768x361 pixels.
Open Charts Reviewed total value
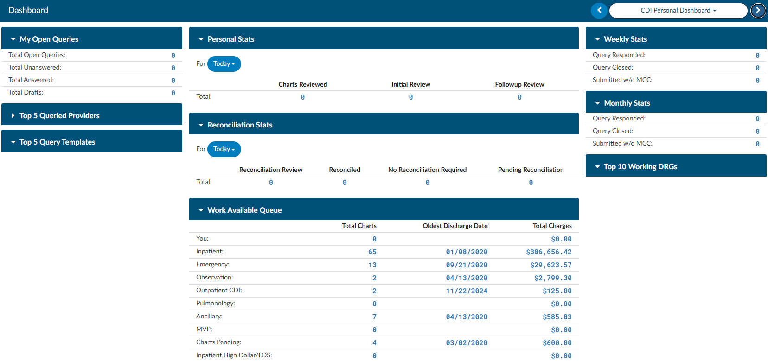click(303, 97)
